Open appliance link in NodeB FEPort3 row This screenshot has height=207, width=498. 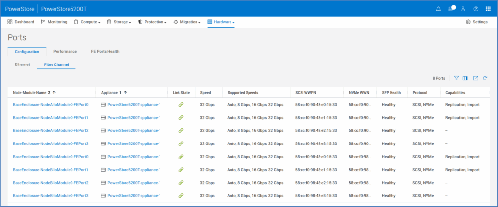click(x=134, y=195)
